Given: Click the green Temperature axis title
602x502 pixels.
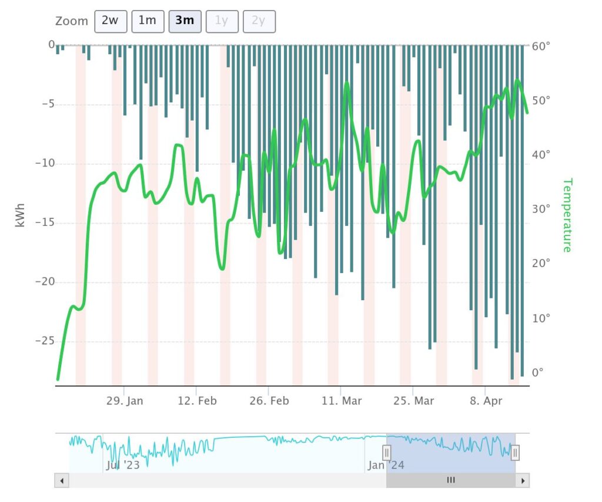Looking at the screenshot, I should pos(567,215).
